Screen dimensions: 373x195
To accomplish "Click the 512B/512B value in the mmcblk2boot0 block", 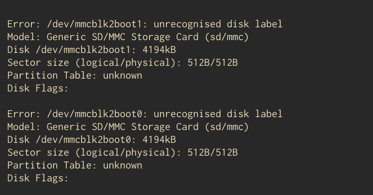I will click(x=212, y=152).
